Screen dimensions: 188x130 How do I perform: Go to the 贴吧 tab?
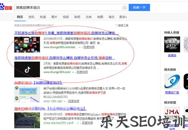click(77, 17)
